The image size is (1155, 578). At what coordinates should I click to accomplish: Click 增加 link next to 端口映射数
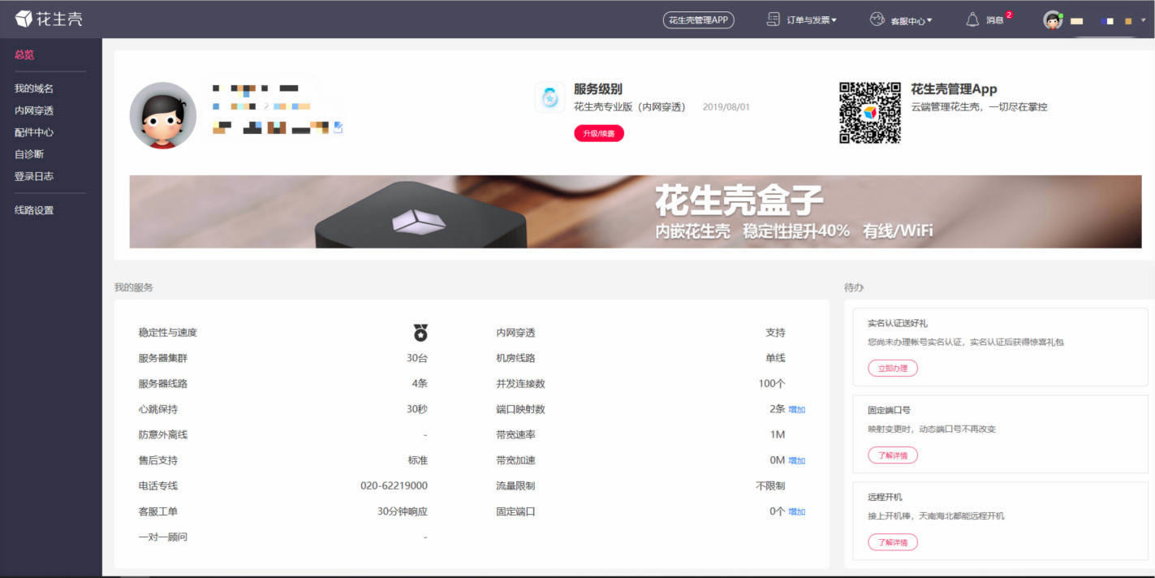click(x=797, y=410)
